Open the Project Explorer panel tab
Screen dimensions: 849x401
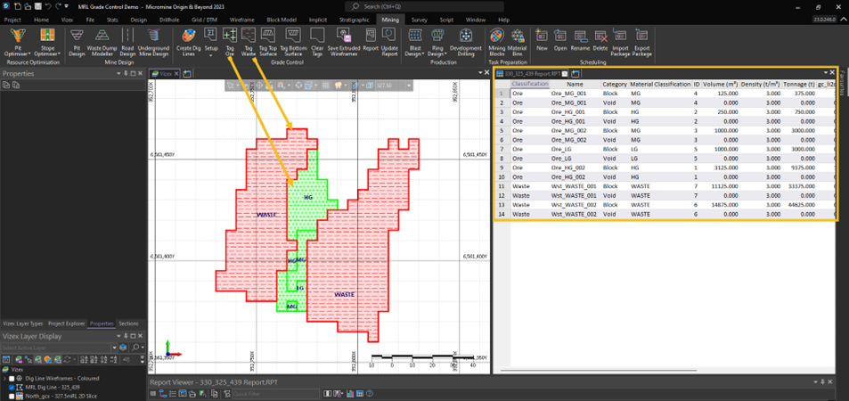point(66,323)
